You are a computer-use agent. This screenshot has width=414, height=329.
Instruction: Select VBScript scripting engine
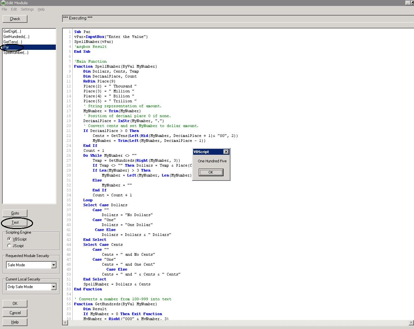(x=9, y=239)
